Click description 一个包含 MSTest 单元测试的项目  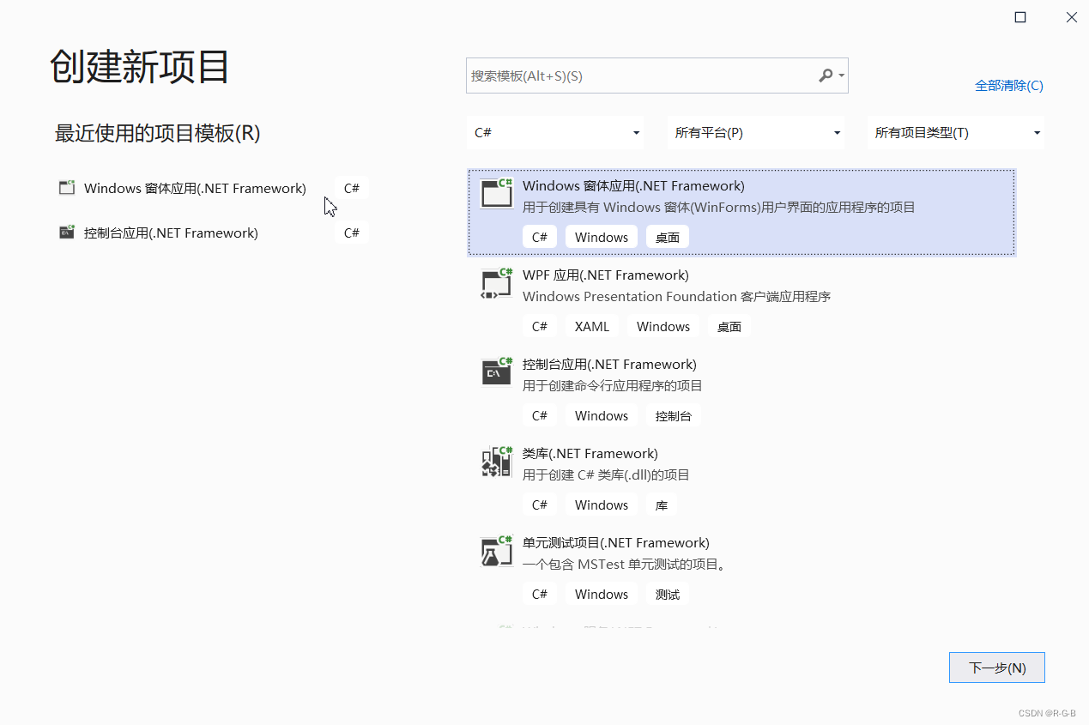point(625,564)
